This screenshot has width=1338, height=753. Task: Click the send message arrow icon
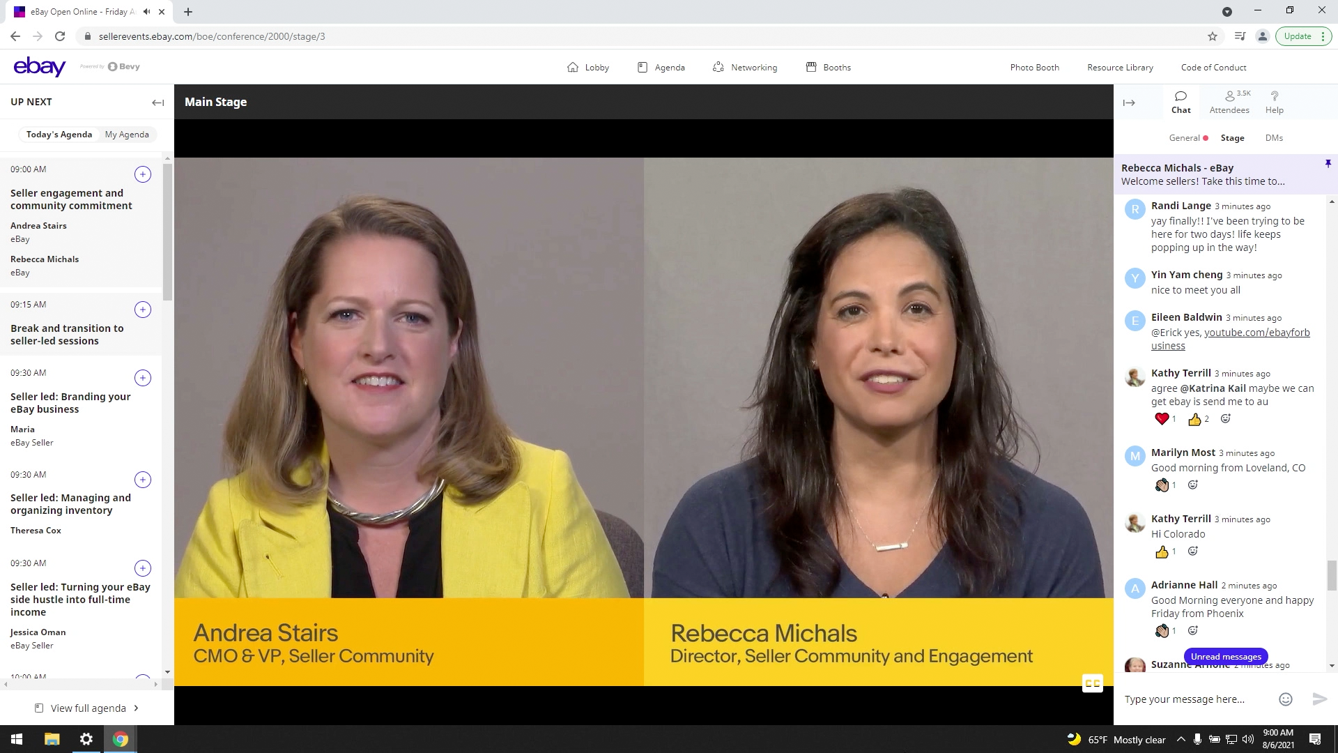click(x=1319, y=699)
